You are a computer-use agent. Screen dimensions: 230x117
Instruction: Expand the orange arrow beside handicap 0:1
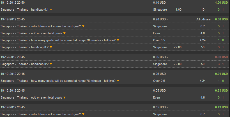tap(51, 10)
